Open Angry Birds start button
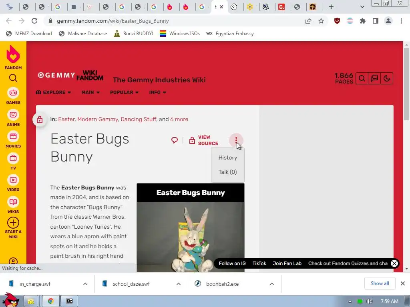 click(x=10, y=300)
